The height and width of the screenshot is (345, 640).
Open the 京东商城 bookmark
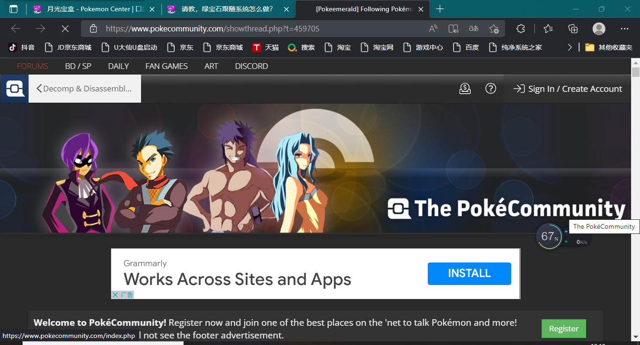click(x=223, y=47)
